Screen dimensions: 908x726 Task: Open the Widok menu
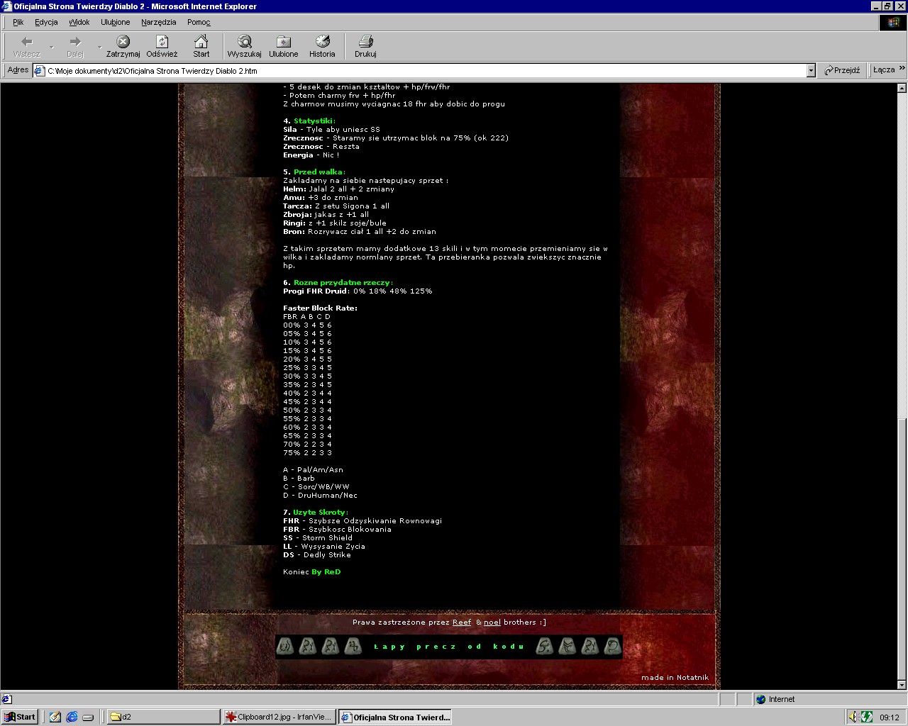tap(79, 22)
